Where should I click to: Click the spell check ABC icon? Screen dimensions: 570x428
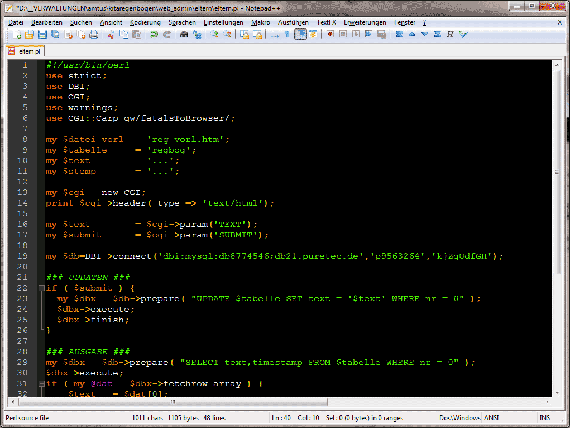point(463,35)
